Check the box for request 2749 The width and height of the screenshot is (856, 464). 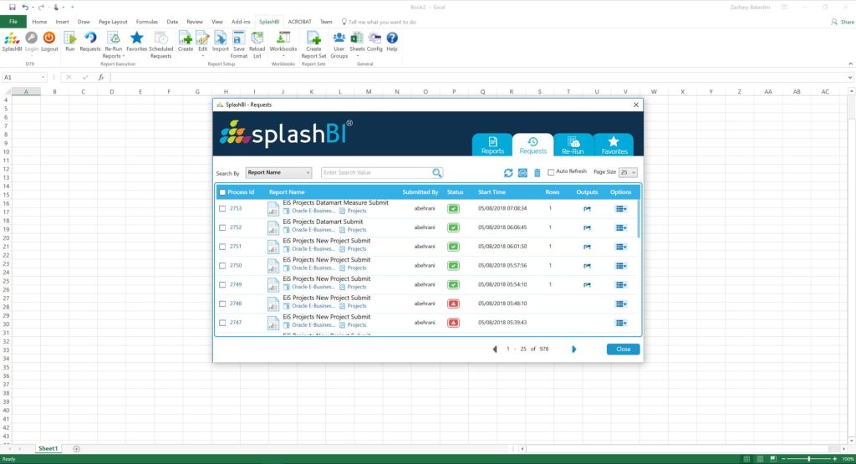tap(222, 284)
